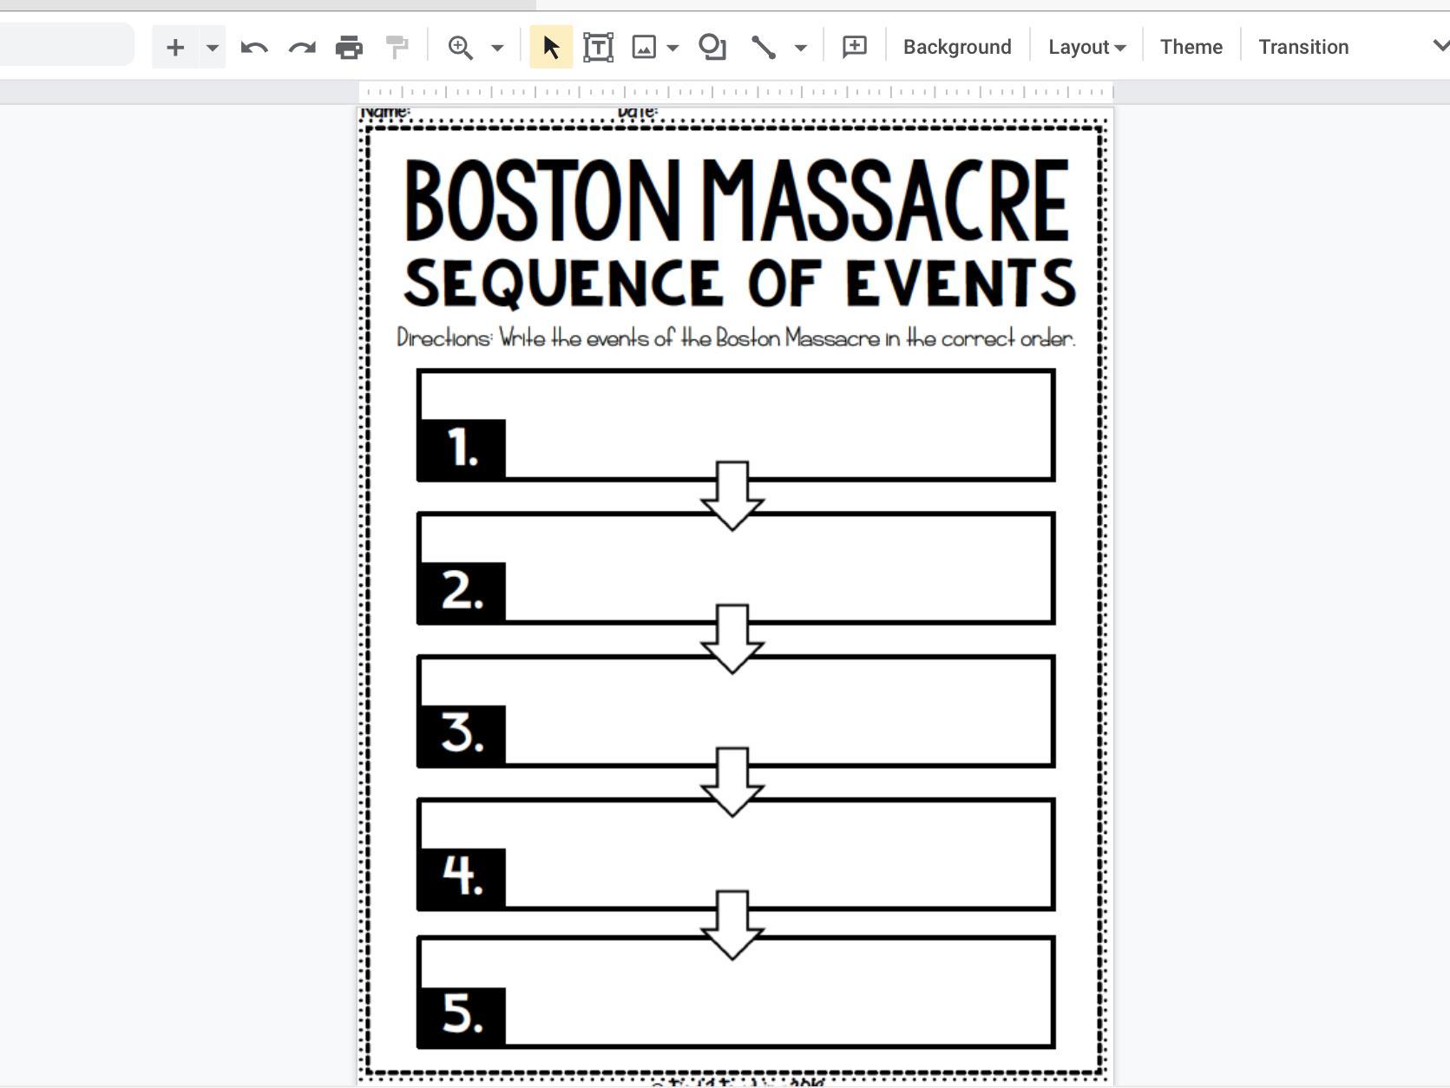Redo the last undone action
Viewport: 1450px width, 1088px height.
click(301, 47)
